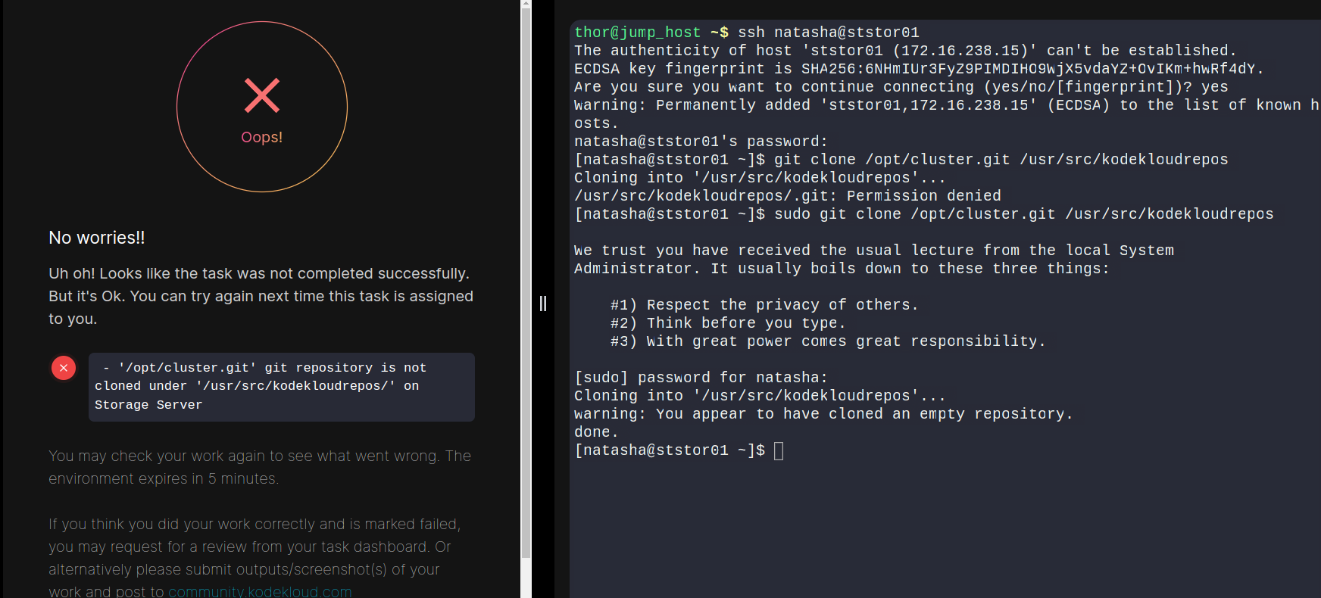Viewport: 1321px width, 598px height.
Task: Click the "[sudo] password for natasha:" line
Action: [701, 378]
